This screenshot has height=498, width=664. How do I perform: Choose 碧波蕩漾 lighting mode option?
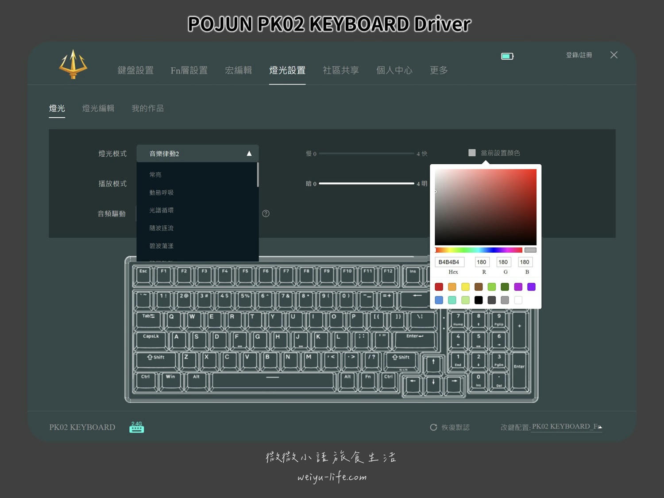[197, 246]
